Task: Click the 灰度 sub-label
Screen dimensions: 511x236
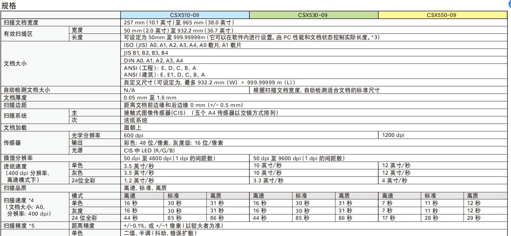Action: click(77, 211)
